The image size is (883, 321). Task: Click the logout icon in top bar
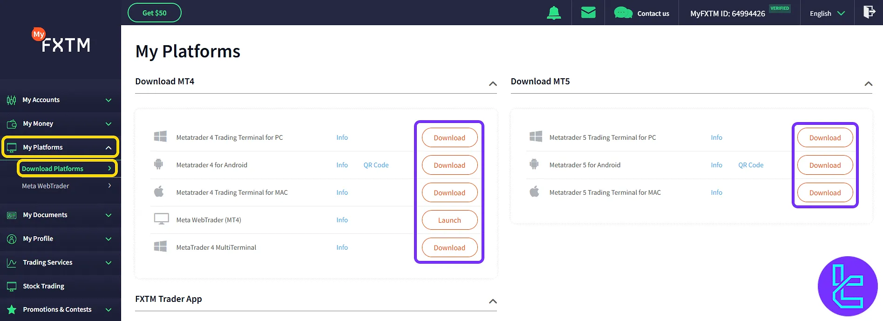(x=869, y=12)
